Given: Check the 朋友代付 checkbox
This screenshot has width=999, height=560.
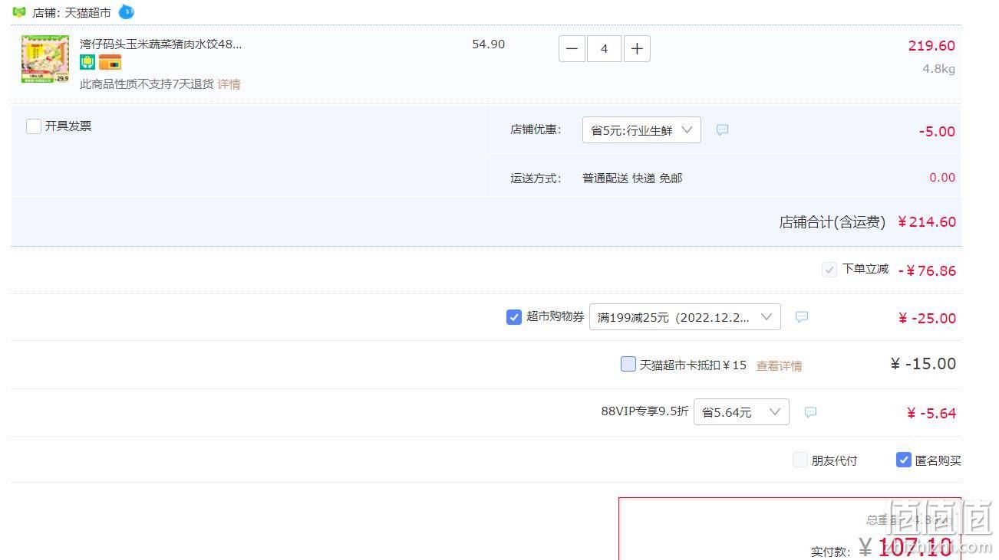Looking at the screenshot, I should click(x=800, y=460).
